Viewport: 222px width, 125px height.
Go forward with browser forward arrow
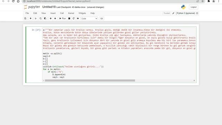[8, 1]
